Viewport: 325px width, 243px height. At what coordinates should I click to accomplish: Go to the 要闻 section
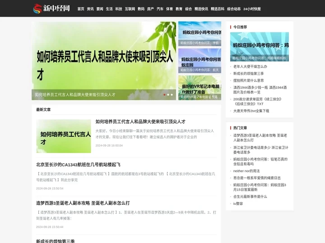tap(100, 9)
